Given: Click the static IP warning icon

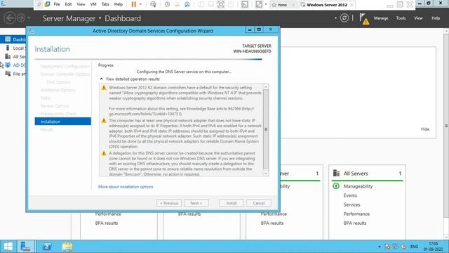Looking at the screenshot, I should coord(104,121).
